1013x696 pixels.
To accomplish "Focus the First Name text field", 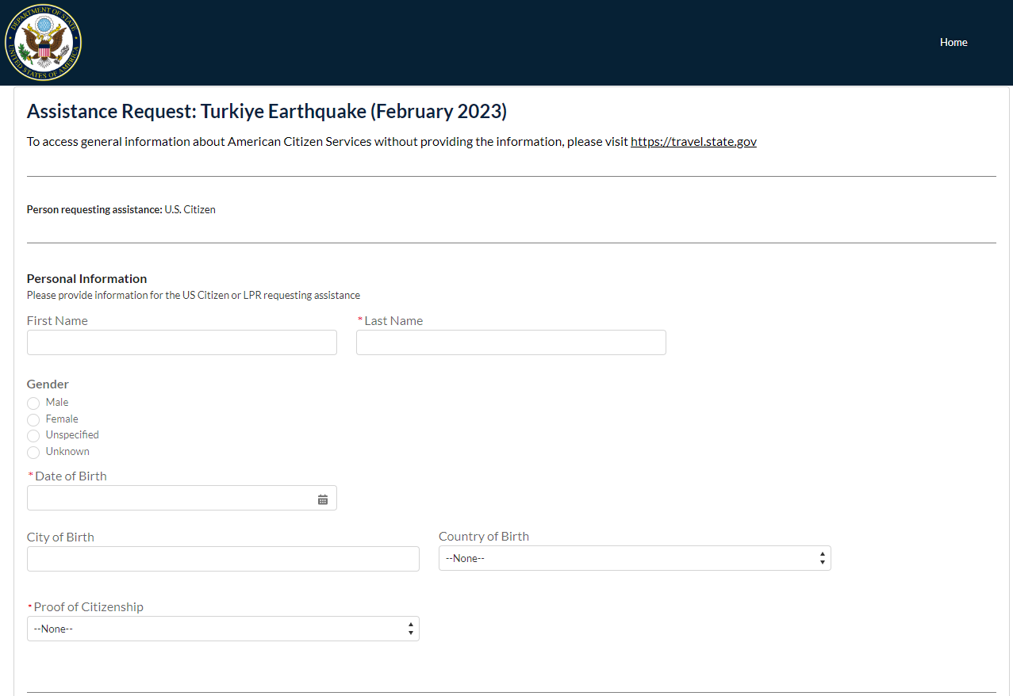I will click(182, 342).
